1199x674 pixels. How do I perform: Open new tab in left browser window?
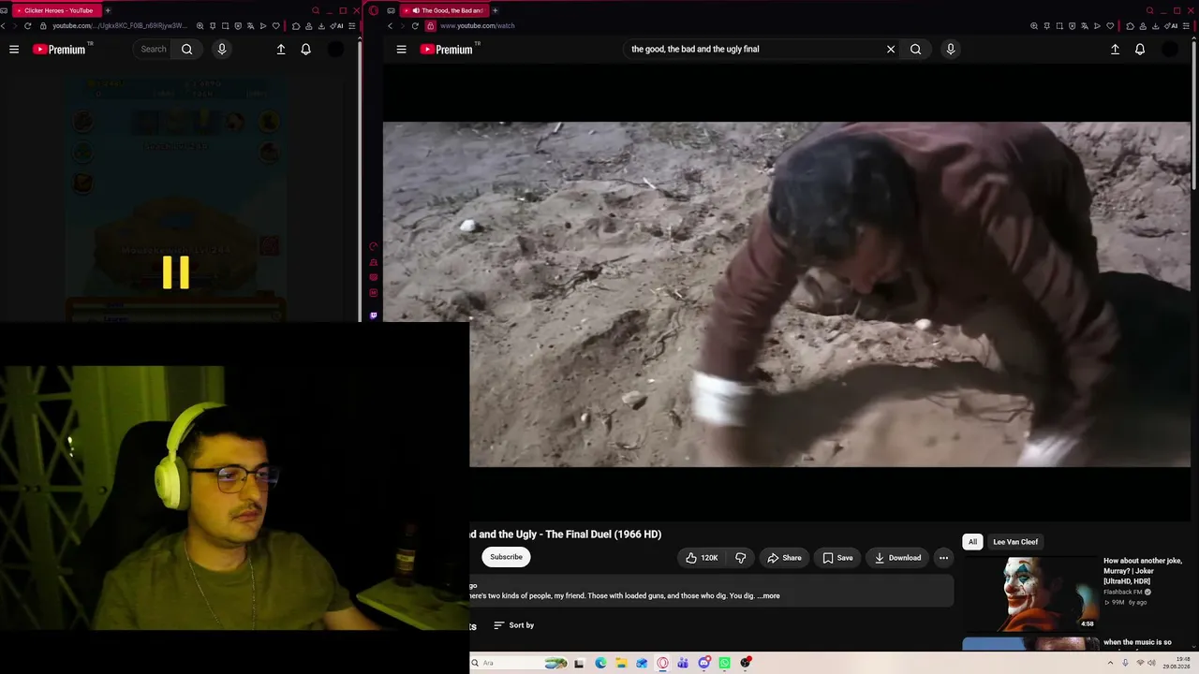(108, 10)
